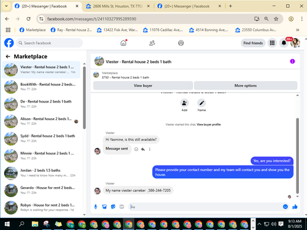
Task: Attach a file with the photo icon
Action: pos(104,207)
